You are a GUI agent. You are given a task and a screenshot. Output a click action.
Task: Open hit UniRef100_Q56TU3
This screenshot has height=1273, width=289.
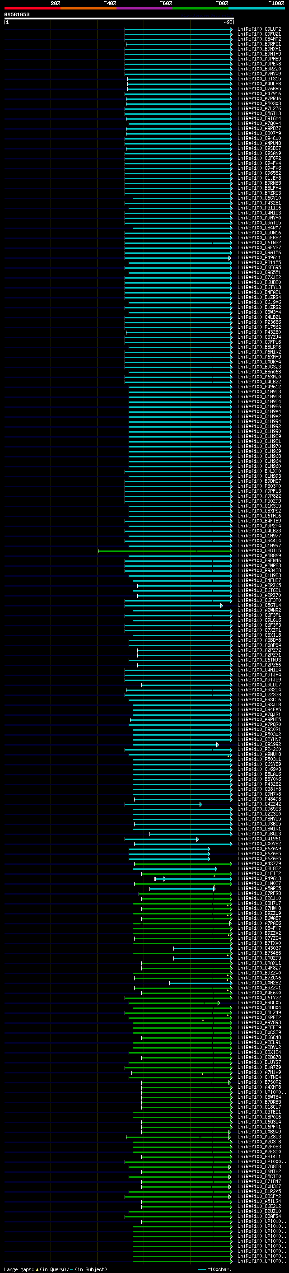(259, 114)
